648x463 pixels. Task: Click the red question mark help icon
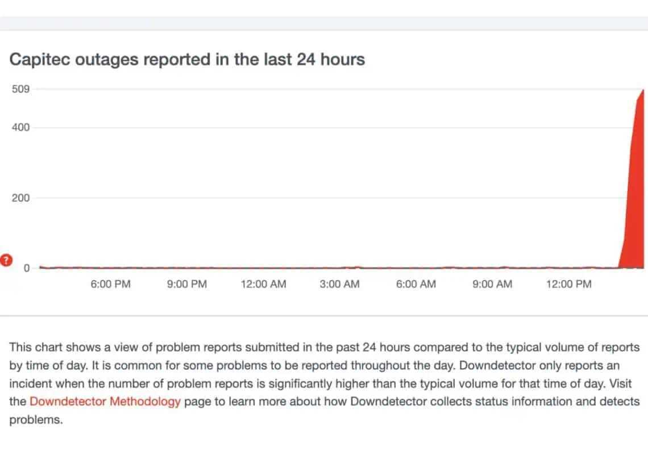tap(6, 261)
